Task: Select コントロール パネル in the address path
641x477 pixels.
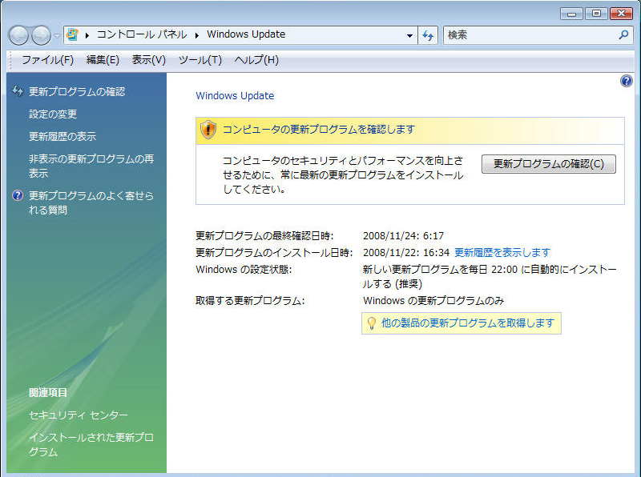Action: point(142,34)
